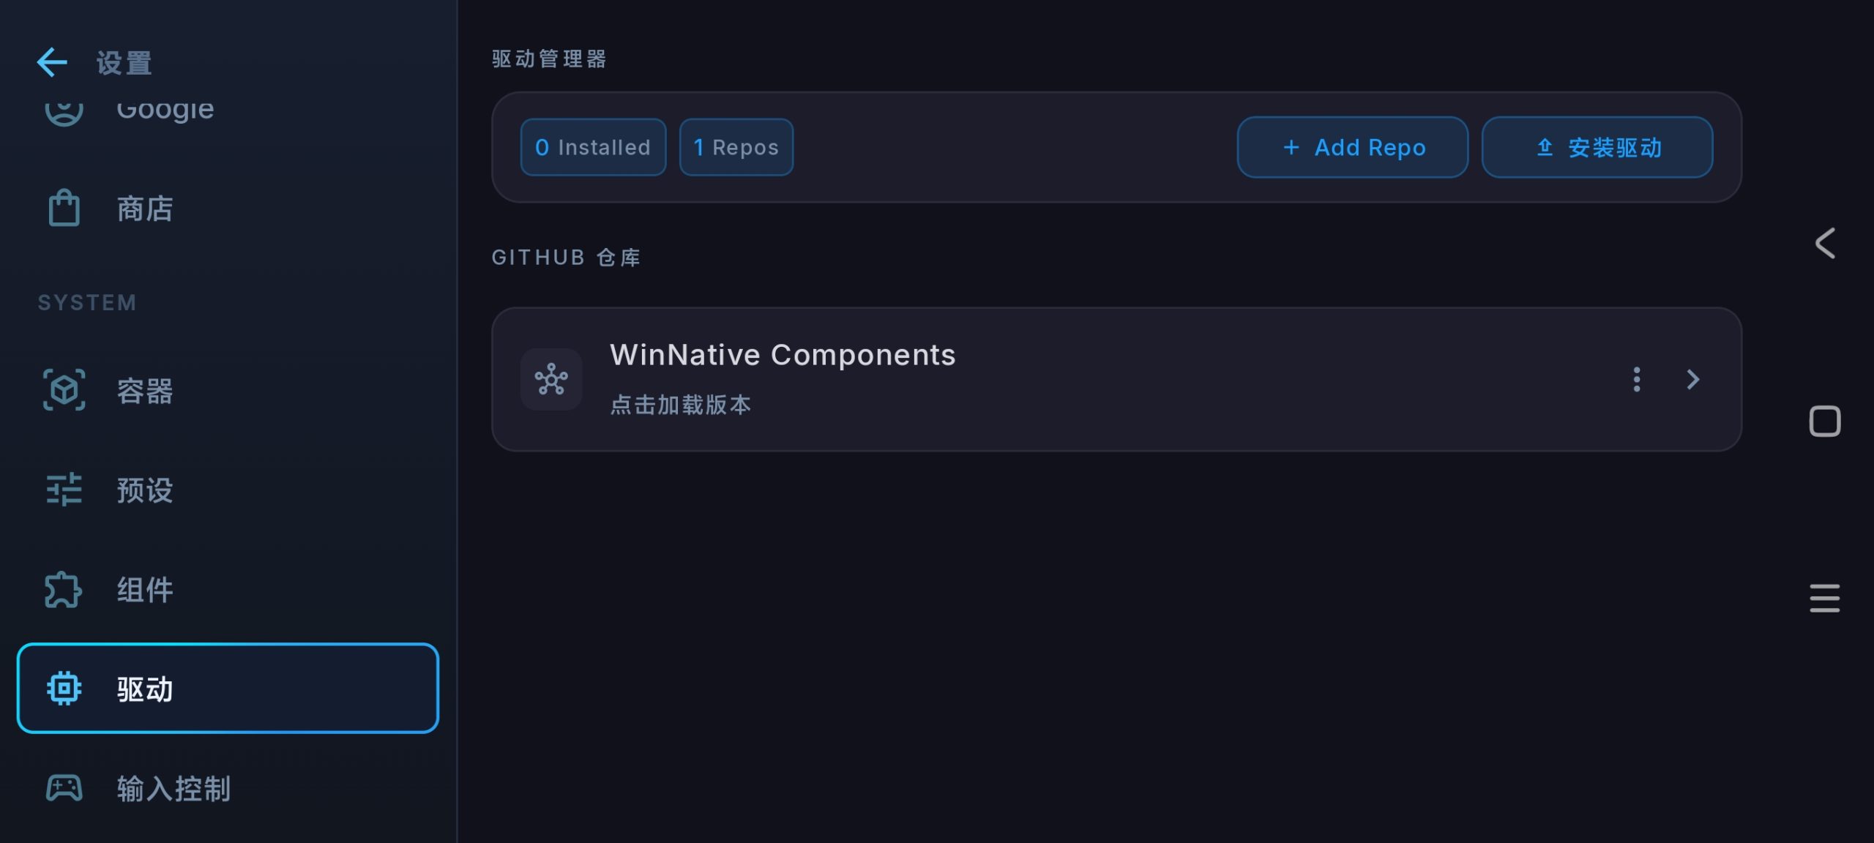Open the 输入控制 gamepad icon
The width and height of the screenshot is (1874, 843).
coord(64,788)
